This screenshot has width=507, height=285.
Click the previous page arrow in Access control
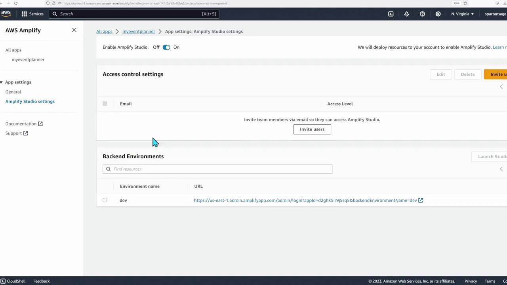tap(501, 87)
